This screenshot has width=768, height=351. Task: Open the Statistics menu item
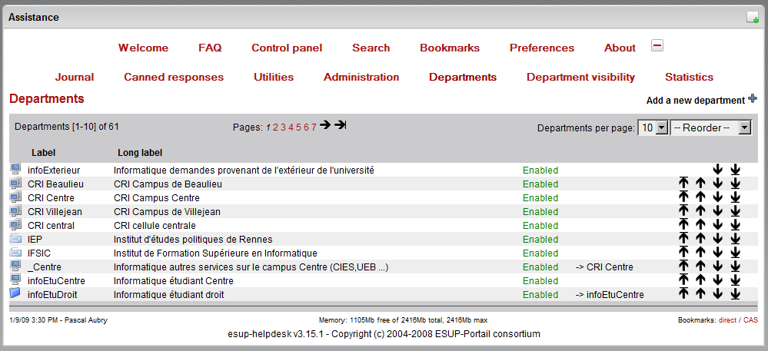click(689, 77)
